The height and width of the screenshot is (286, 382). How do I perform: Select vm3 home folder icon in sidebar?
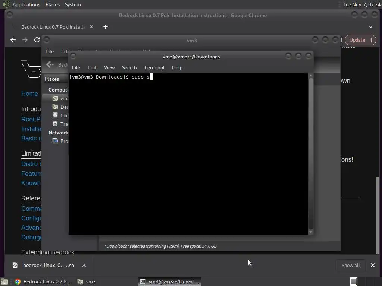[55, 98]
